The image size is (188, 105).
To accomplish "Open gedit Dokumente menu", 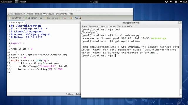I will tap(61, 14).
